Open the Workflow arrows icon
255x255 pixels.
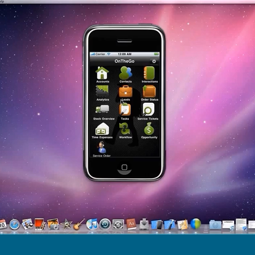pyautogui.click(x=125, y=128)
